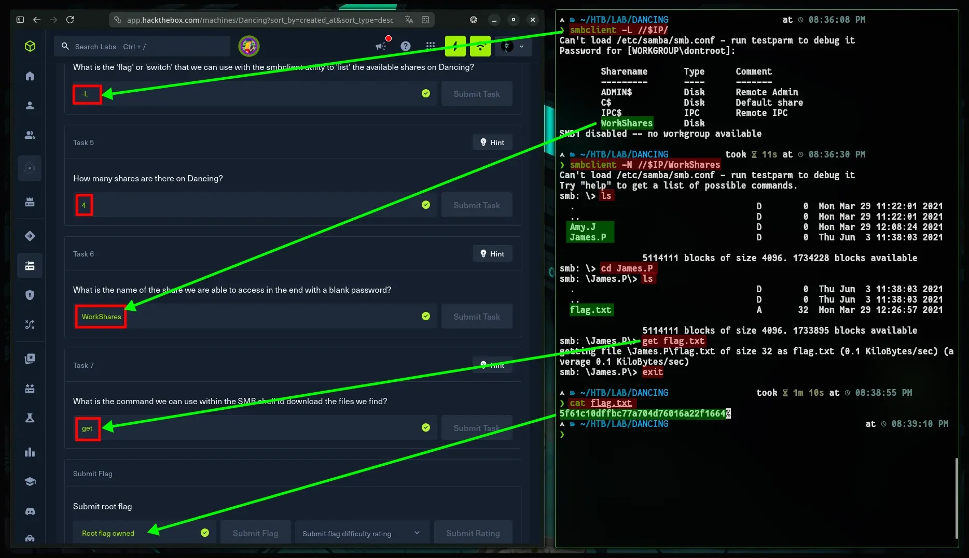Click the -L answer input field
Viewport: 969px width, 558px height.
[x=255, y=94]
